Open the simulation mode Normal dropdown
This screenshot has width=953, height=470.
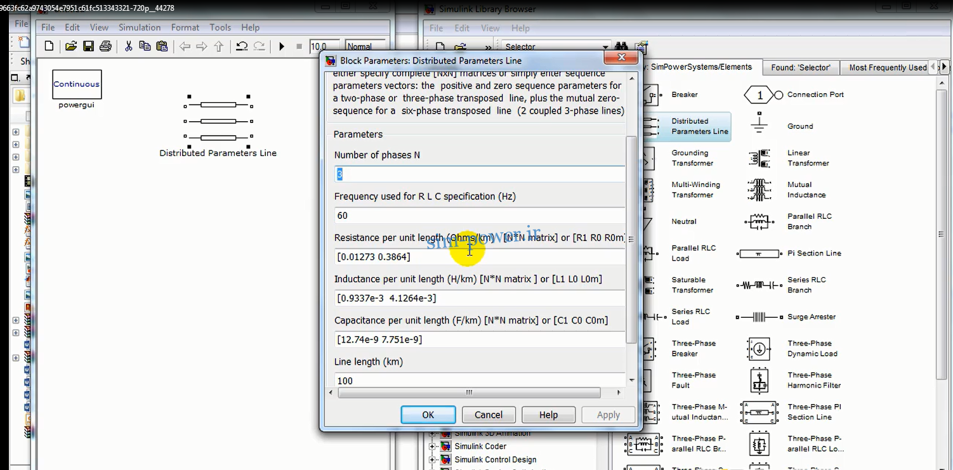tap(365, 46)
